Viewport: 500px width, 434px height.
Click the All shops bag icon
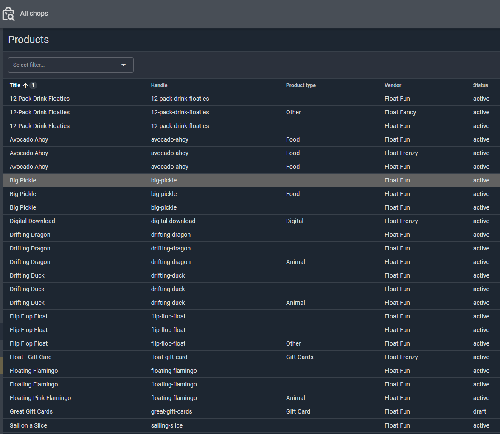click(8, 14)
